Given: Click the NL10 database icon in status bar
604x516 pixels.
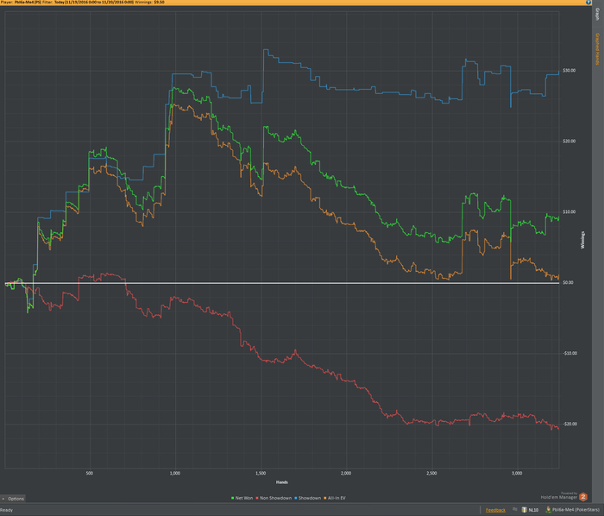Looking at the screenshot, I should [524, 510].
